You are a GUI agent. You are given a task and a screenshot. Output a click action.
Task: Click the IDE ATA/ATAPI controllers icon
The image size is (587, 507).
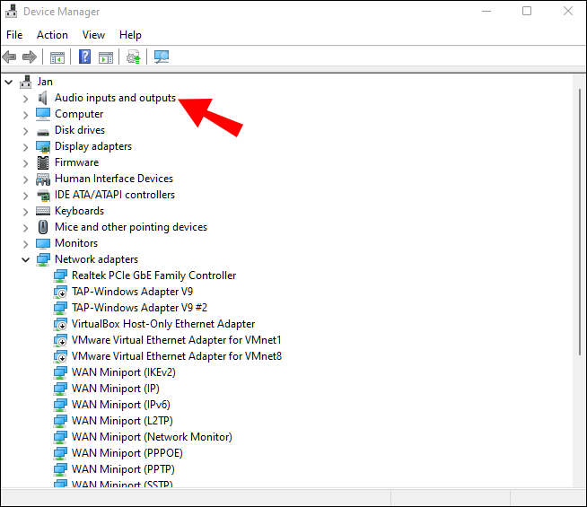[43, 196]
